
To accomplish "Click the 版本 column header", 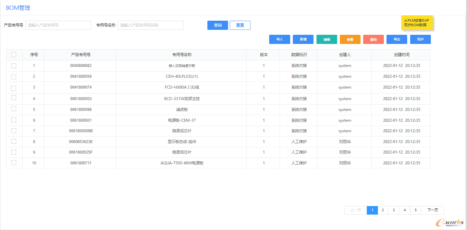I will point(264,55).
